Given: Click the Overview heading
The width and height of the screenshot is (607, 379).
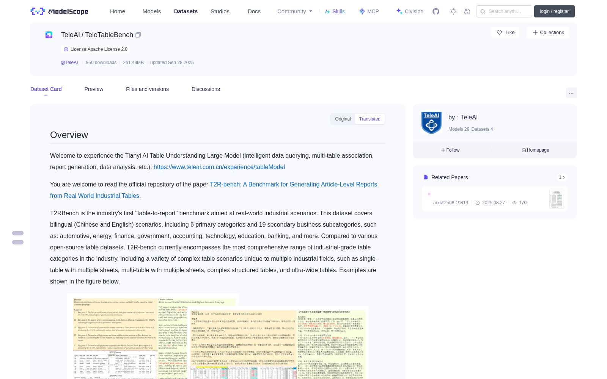Looking at the screenshot, I should click(69, 135).
